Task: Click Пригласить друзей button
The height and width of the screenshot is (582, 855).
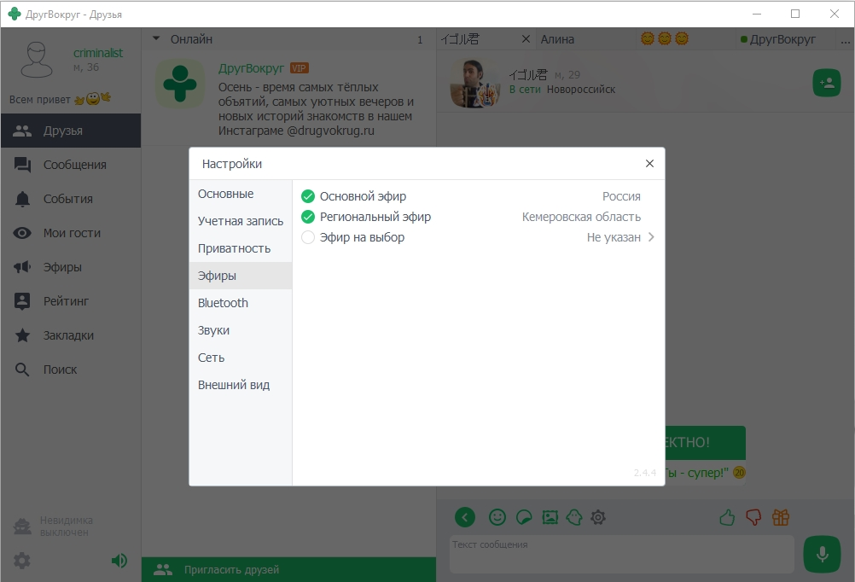Action: 289,569
